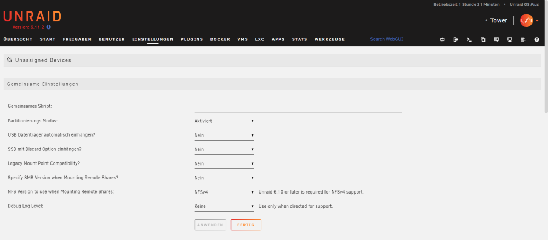Open the Specify SMB Version dropdown
548x240 pixels.
pos(224,178)
